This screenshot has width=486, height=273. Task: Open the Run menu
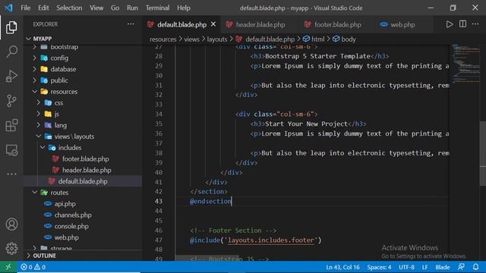point(132,8)
